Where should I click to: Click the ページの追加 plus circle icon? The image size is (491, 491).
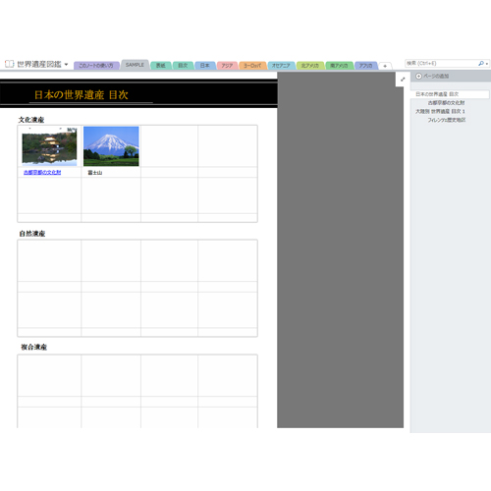[x=418, y=76]
